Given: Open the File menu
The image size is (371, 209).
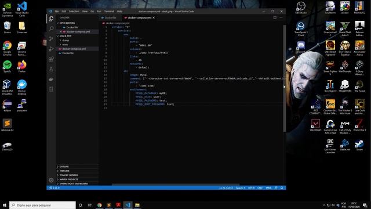Looking at the screenshot, I should [x=57, y=12].
